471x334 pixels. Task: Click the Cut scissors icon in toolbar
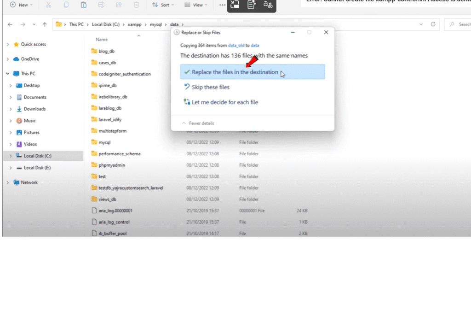tap(48, 5)
